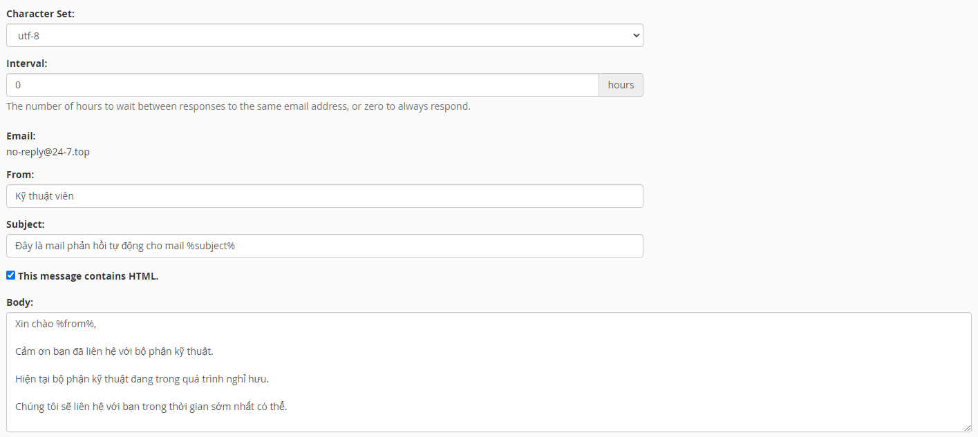Click the "From:" label
This screenshot has height=437, width=978.
(x=20, y=175)
